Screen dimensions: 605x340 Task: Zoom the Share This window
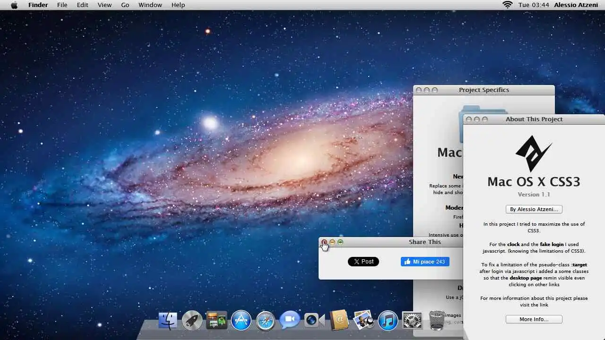pyautogui.click(x=340, y=242)
